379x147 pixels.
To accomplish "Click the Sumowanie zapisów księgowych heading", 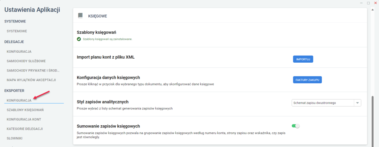I will pos(108,126).
